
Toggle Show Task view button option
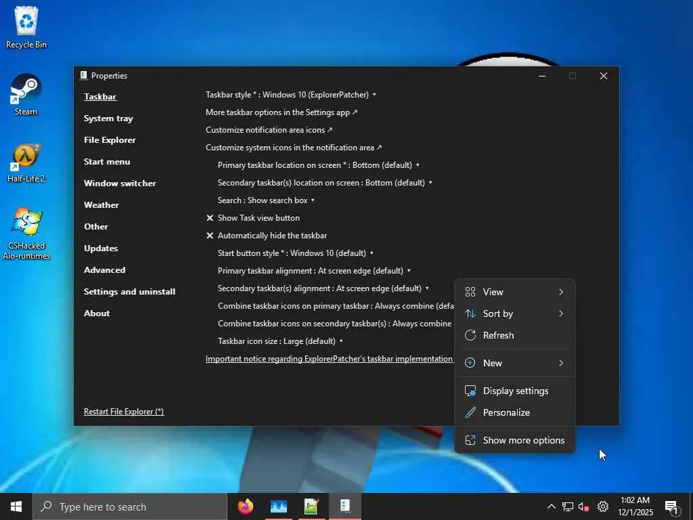coord(253,218)
